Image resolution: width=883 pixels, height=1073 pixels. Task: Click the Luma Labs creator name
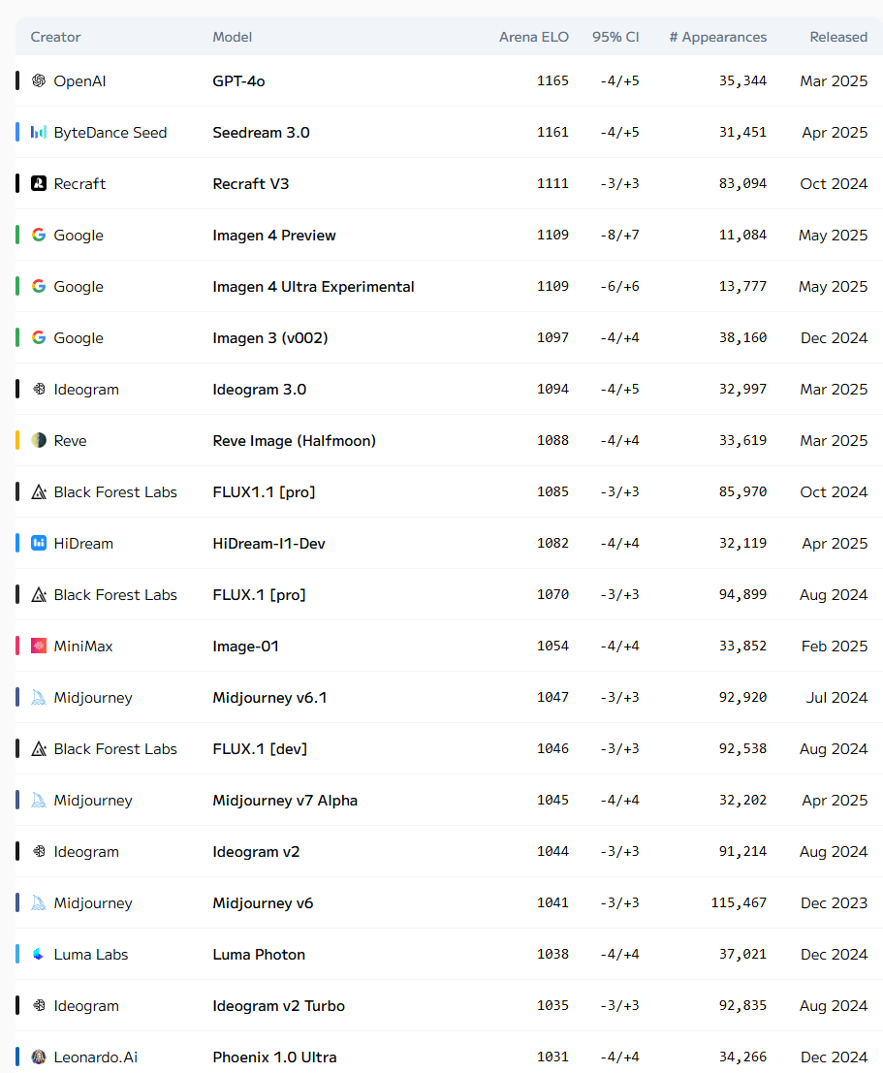(90, 954)
